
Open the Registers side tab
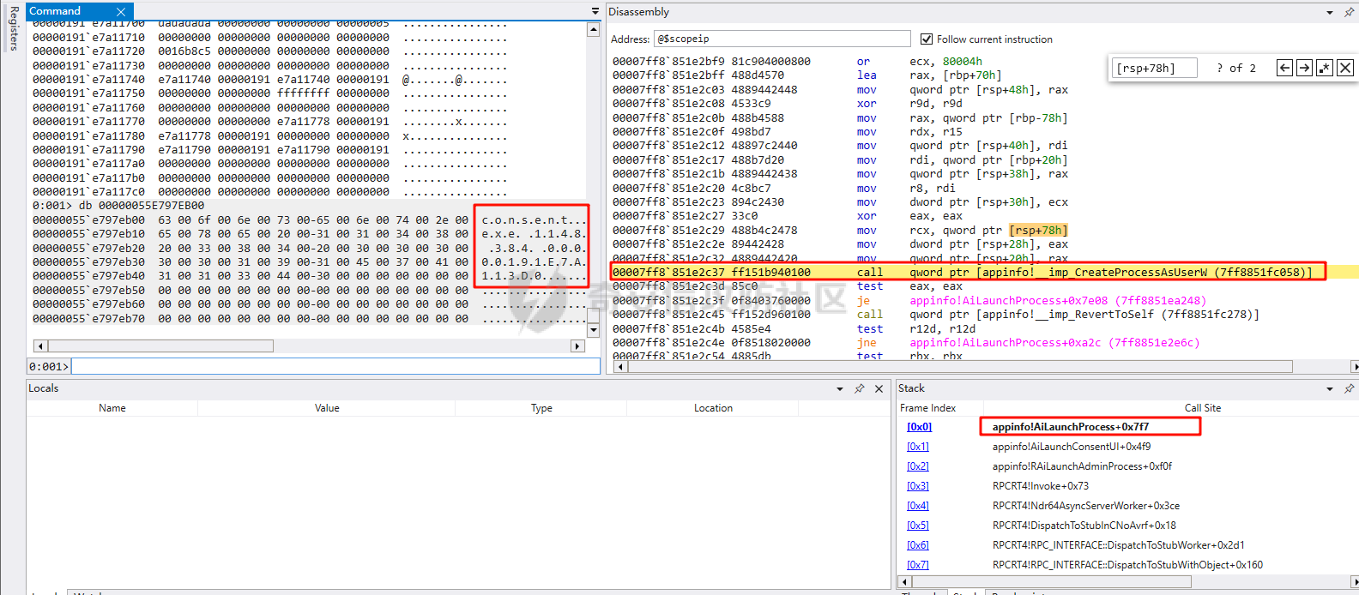pyautogui.click(x=14, y=27)
